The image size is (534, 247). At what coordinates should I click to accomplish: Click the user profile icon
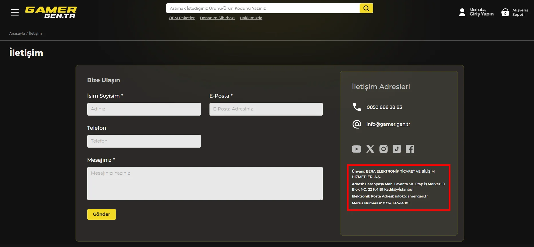click(x=462, y=12)
